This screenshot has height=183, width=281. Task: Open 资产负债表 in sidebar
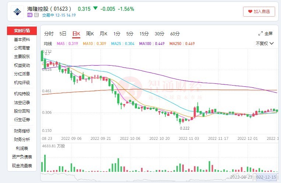pos(22,157)
